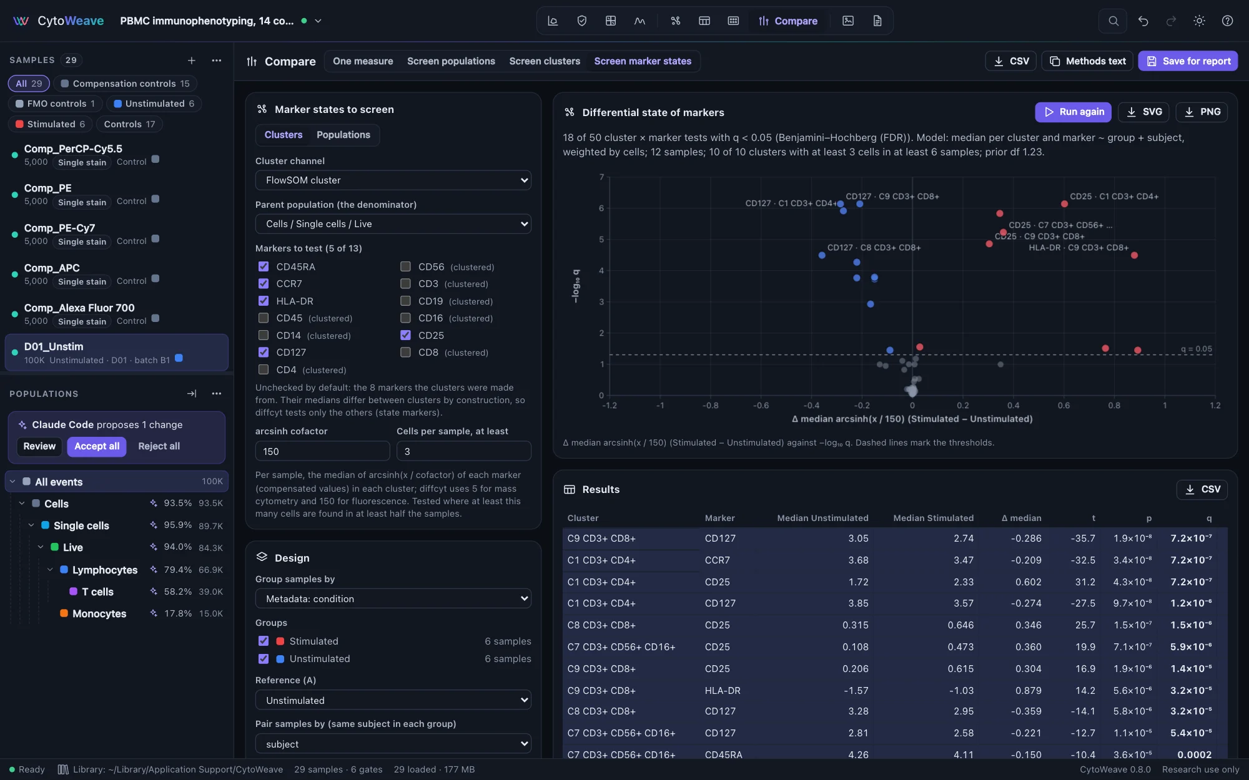Open the Samples panel more-options menu

tap(217, 61)
